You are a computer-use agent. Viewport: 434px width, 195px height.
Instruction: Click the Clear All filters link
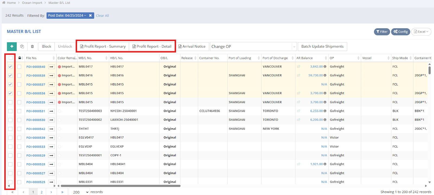pyautogui.click(x=102, y=16)
